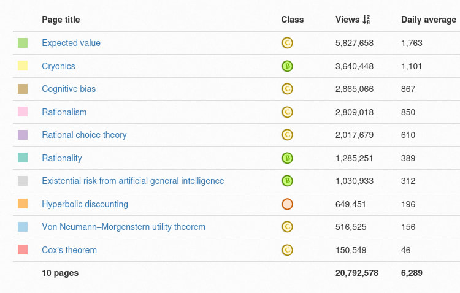Click the C-class icon for Cox's theorem
This screenshot has height=293, width=460.
tap(286, 250)
